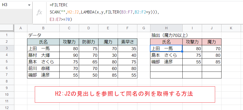The height and width of the screenshot is (110, 243).
Task: Click cell H1 抽出（魔力70以上）
Action: [166, 35]
